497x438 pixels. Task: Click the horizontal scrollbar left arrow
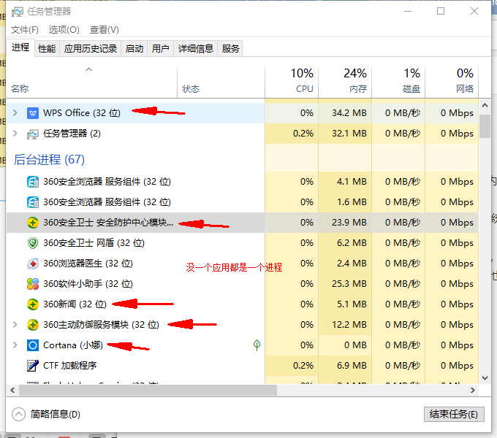click(12, 391)
